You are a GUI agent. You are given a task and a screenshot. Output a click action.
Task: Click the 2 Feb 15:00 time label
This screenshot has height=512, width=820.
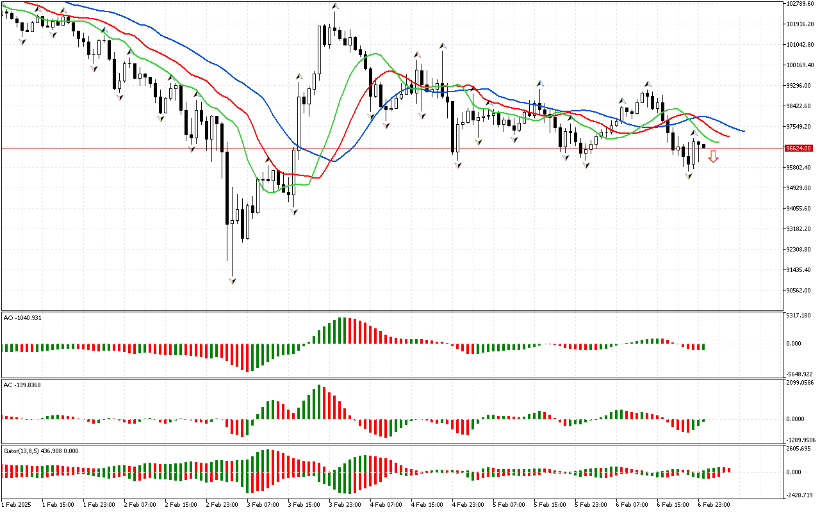(x=180, y=504)
